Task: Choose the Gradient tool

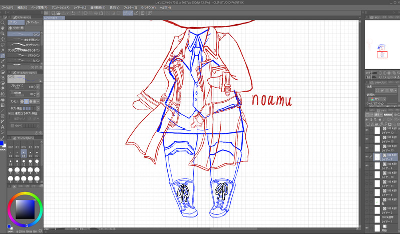Action: [x=3, y=105]
